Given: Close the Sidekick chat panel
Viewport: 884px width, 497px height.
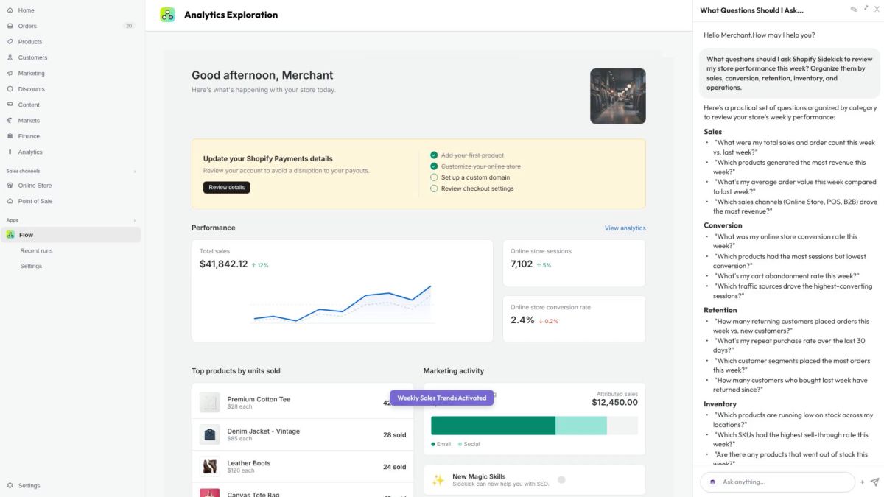Looking at the screenshot, I should tap(877, 10).
